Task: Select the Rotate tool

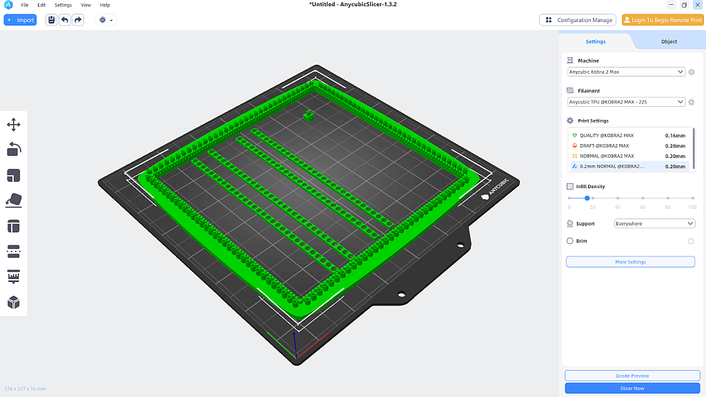Action: (x=14, y=149)
